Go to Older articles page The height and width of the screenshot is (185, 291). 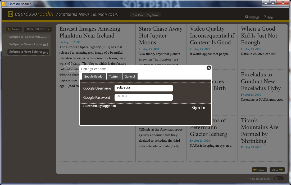277,170
